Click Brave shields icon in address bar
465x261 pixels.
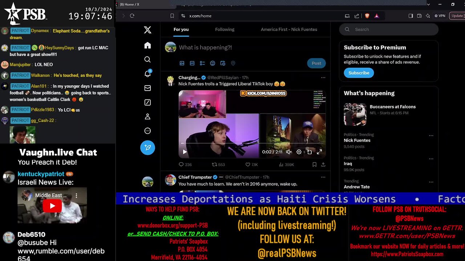pyautogui.click(x=367, y=16)
